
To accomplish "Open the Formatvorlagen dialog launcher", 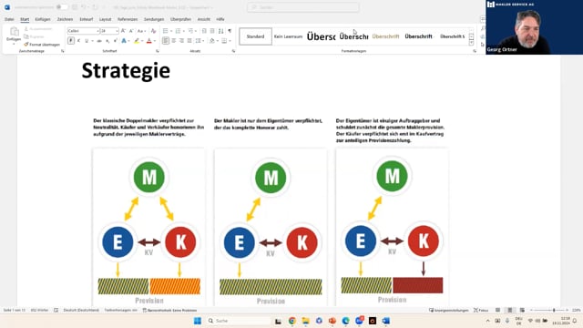I will pos(475,51).
